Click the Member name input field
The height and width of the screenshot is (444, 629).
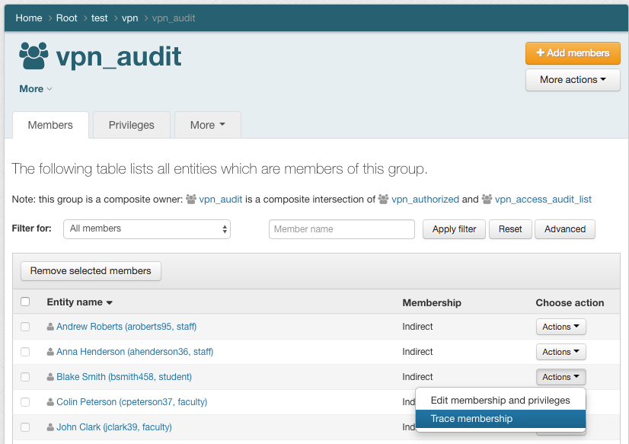tap(341, 229)
